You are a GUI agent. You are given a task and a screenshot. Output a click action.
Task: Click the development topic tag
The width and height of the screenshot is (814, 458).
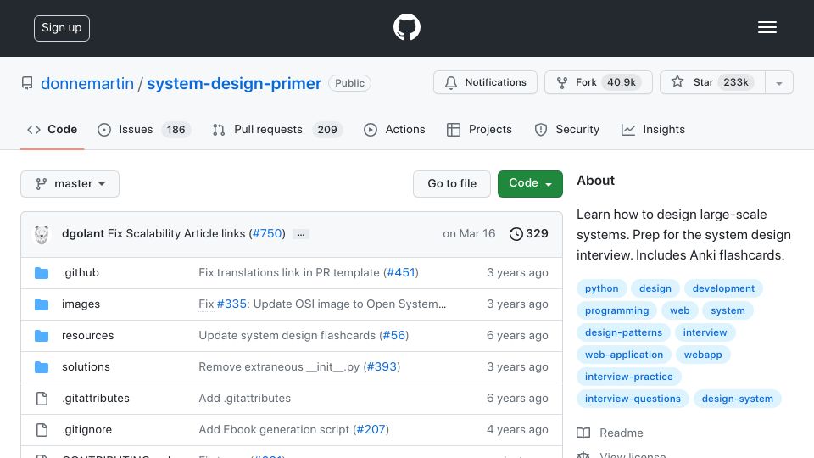[x=723, y=288]
